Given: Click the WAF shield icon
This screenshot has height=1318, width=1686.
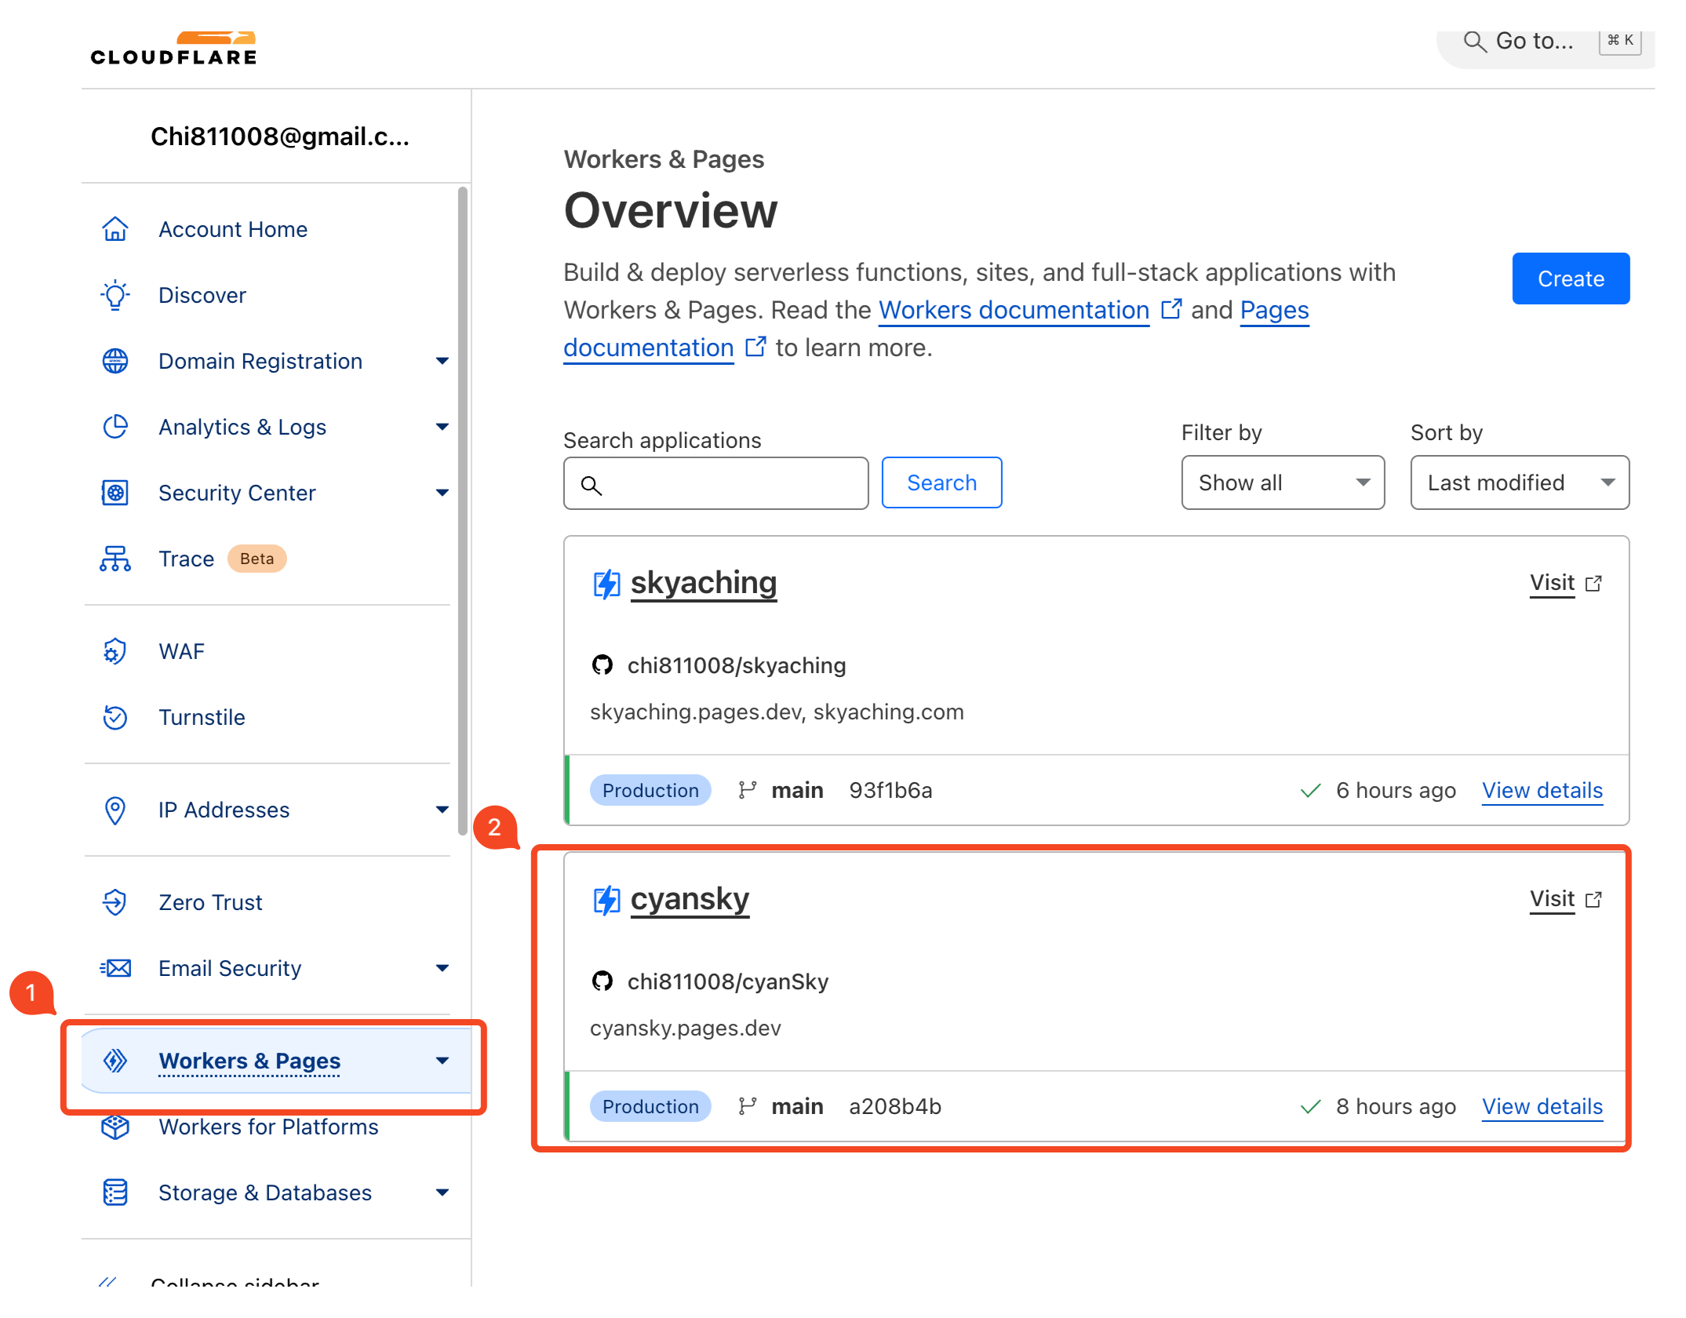Looking at the screenshot, I should 115,651.
